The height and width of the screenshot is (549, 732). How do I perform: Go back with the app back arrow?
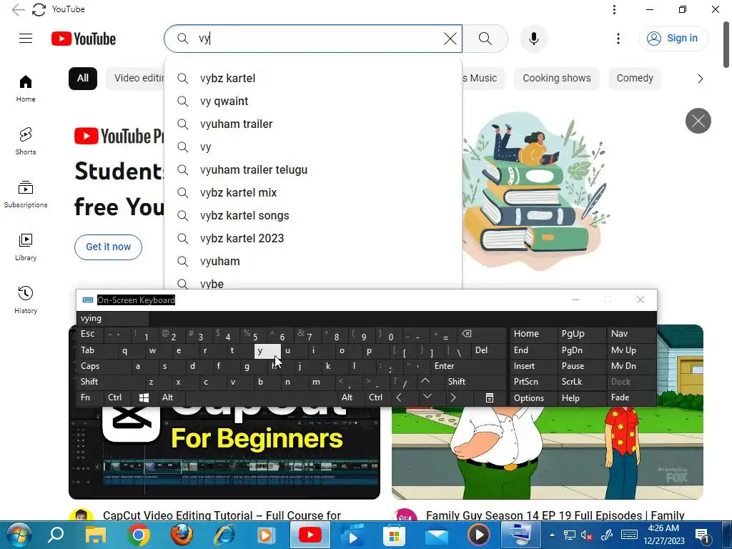[18, 9]
